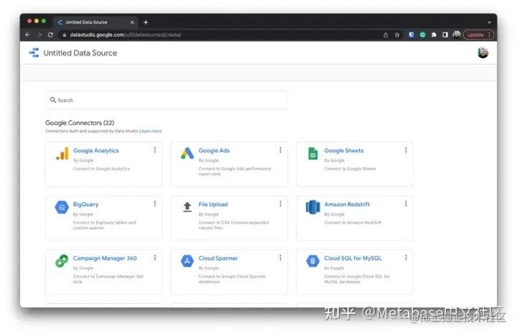This screenshot has height=334, width=517.
Task: Open more options for Google Ads card
Action: [280, 150]
